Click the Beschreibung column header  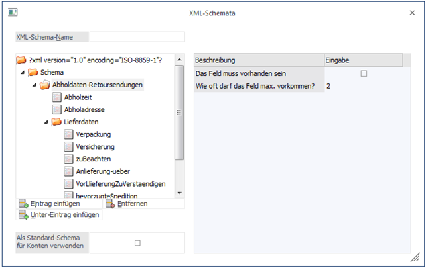click(259, 60)
